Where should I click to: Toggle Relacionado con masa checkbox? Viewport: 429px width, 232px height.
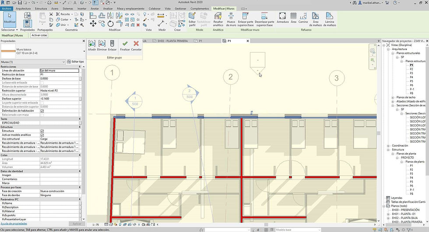point(42,115)
